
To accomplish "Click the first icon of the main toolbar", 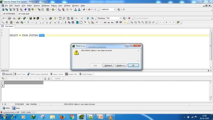I will [3, 10].
